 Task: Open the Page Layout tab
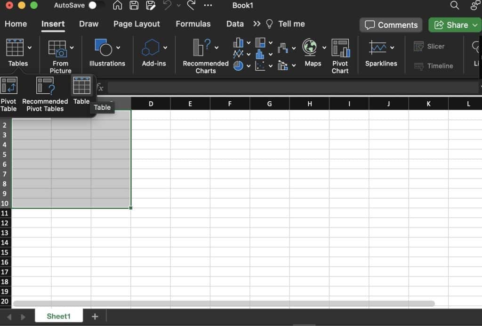pos(137,24)
